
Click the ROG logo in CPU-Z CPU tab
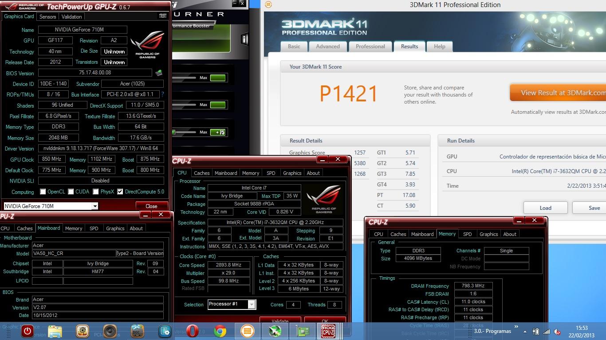[324, 199]
